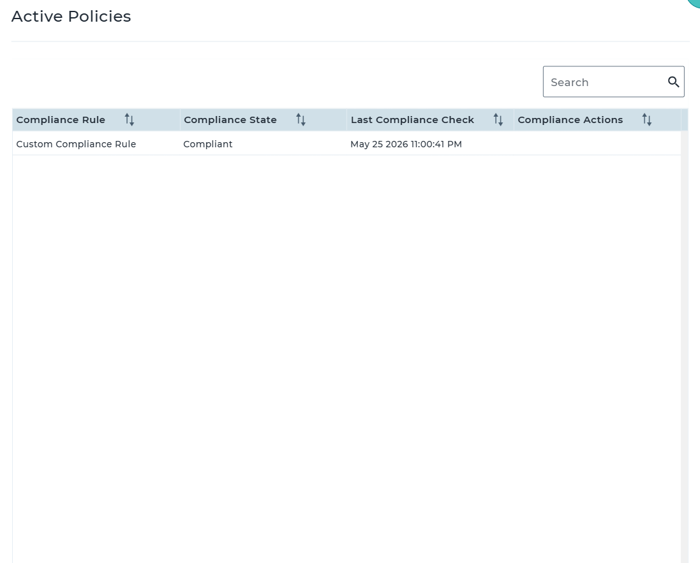This screenshot has height=563, width=700.
Task: Select the Compliant state cell
Action: [x=208, y=144]
